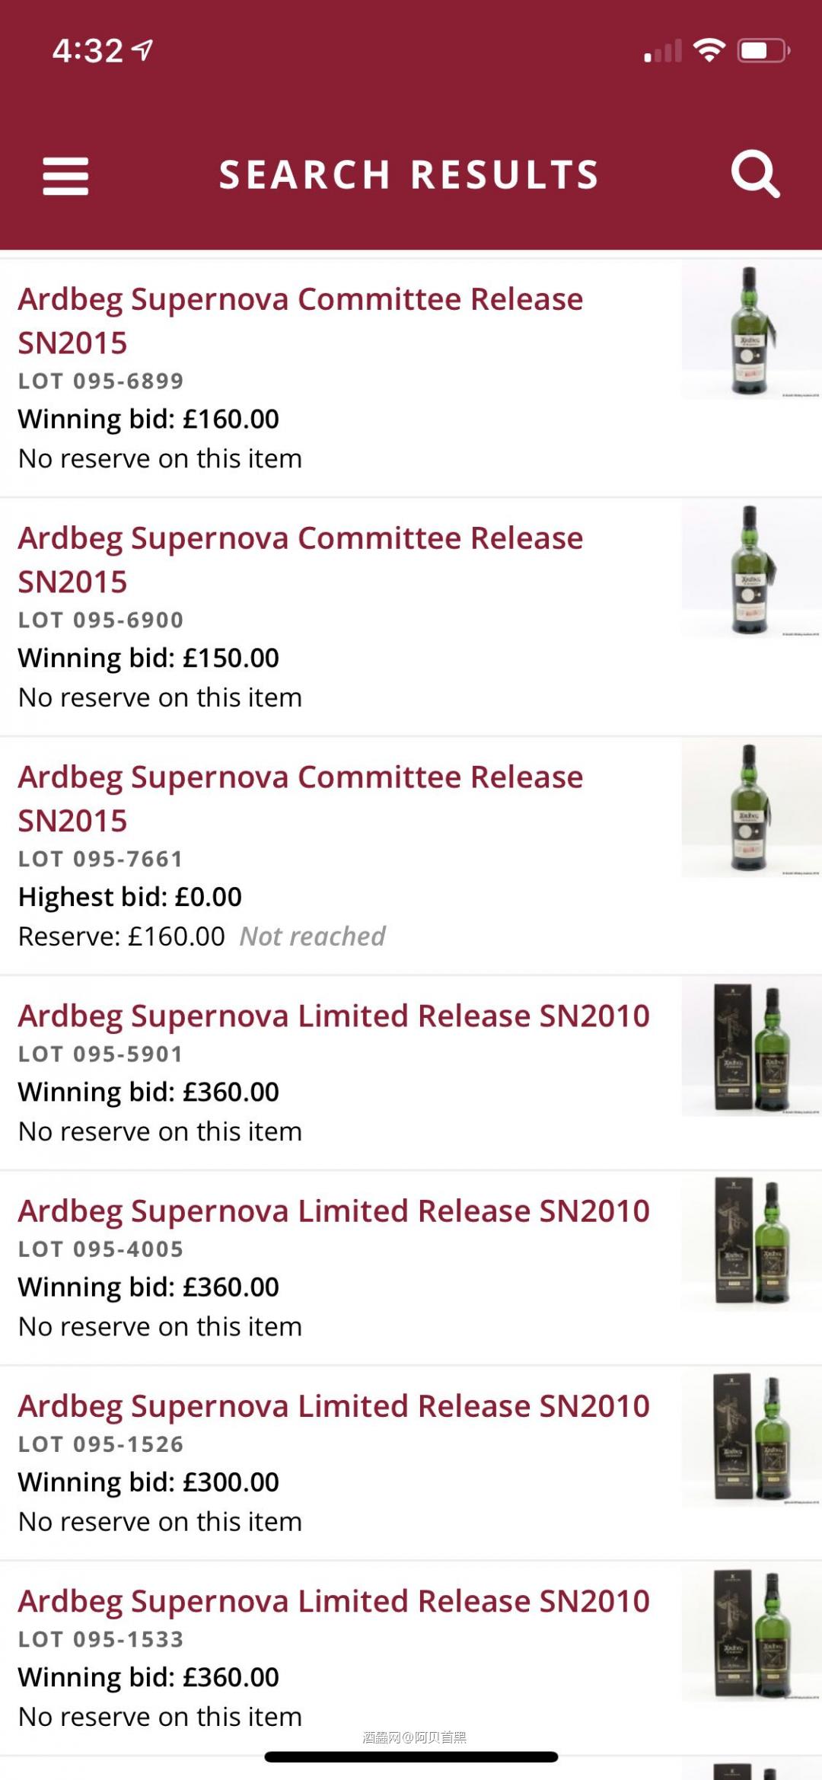
Task: Open boxed bottle thumbnail for lot 095-1526
Action: [x=752, y=1437]
